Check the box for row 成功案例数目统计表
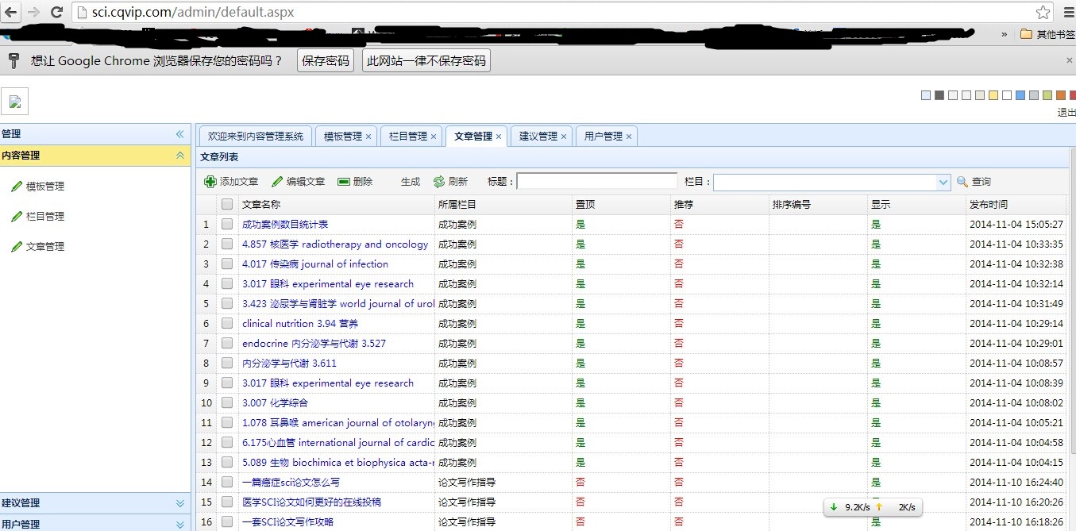Screen dimensions: 1076x531 [x=227, y=225]
